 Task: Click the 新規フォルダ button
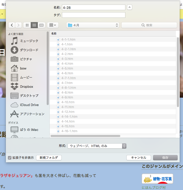49,158
